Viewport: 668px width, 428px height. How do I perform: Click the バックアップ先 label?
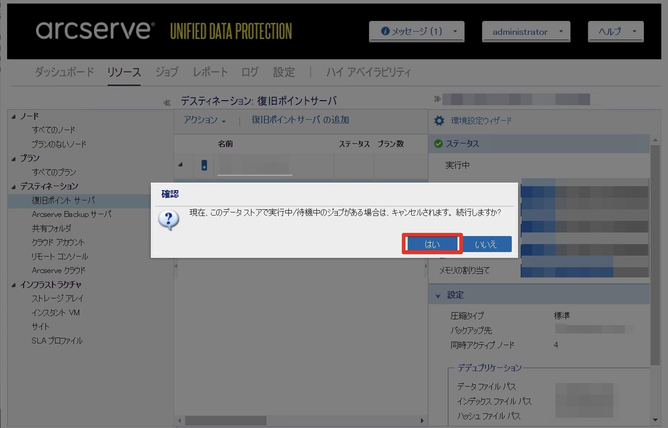pyautogui.click(x=471, y=330)
